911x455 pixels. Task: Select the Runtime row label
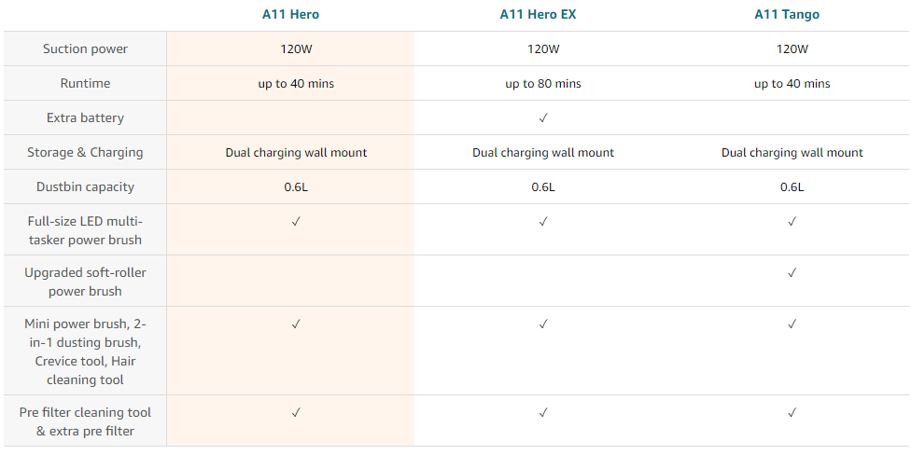[85, 83]
